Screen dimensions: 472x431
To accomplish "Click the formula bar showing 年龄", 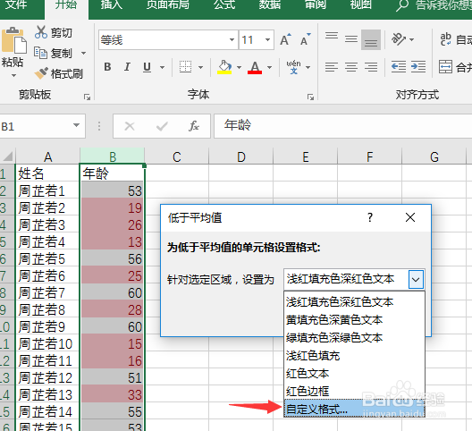I will (x=343, y=126).
